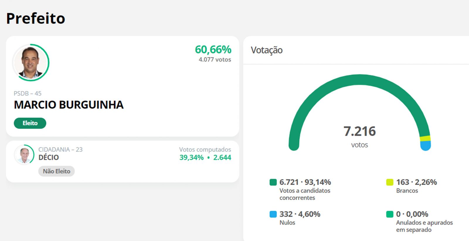This screenshot has width=469, height=241.
Task: Click the 60,66% winning percentage
Action: click(213, 50)
